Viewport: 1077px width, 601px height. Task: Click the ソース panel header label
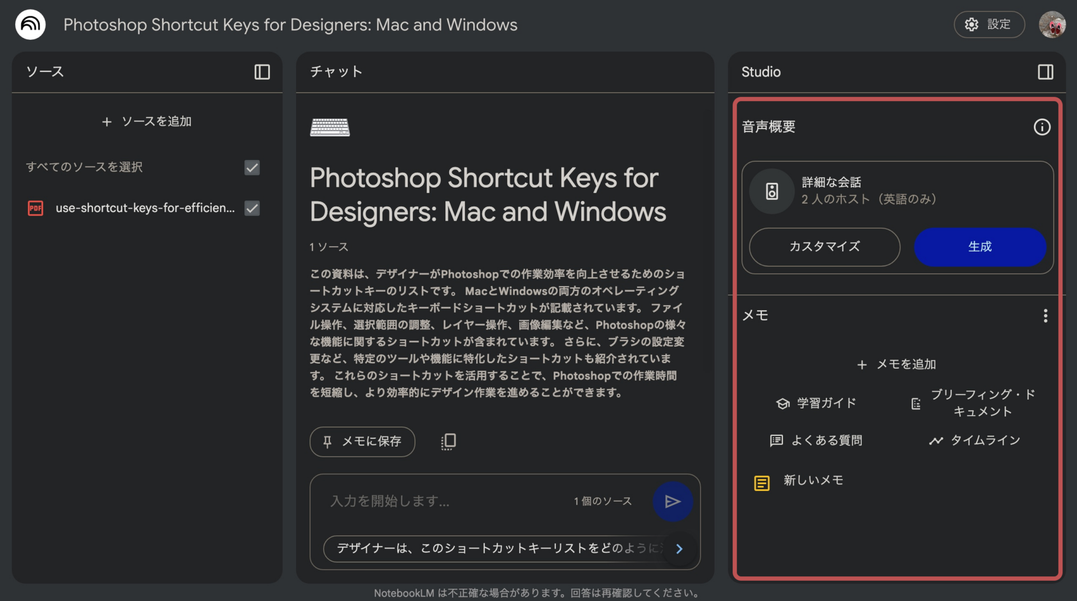45,72
